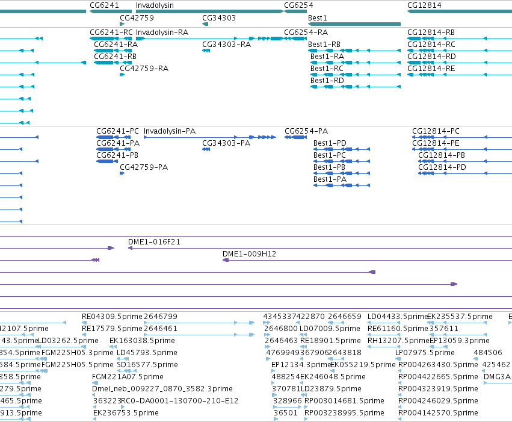
Task: Click protein Best1-PC label
Action: [x=330, y=155]
